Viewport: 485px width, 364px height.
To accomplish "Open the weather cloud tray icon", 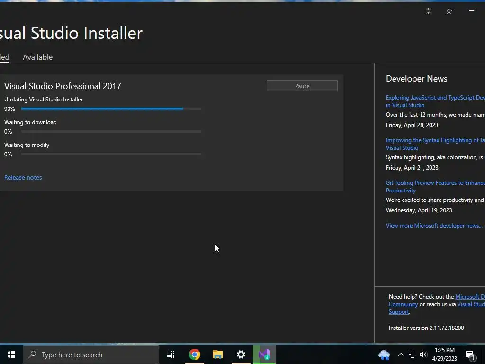I will tap(384, 355).
